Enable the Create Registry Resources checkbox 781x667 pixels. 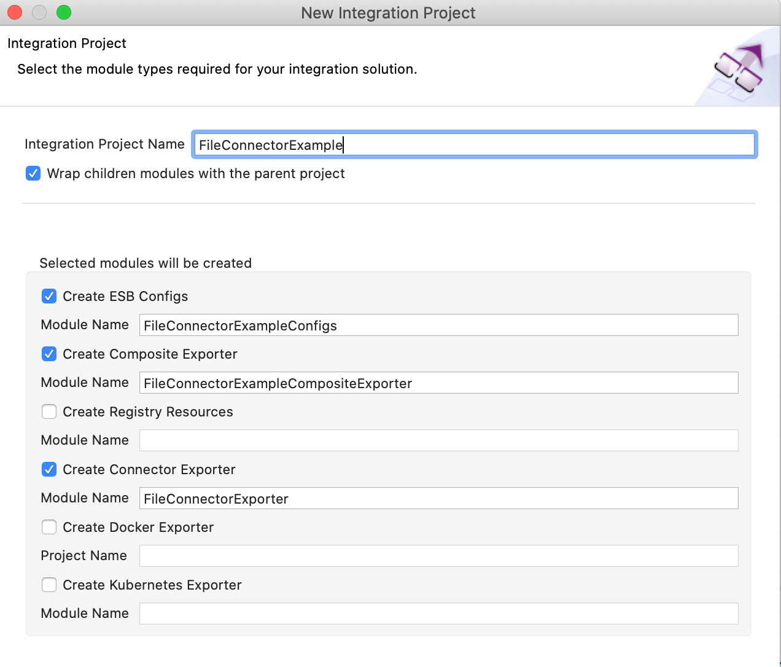tap(49, 412)
